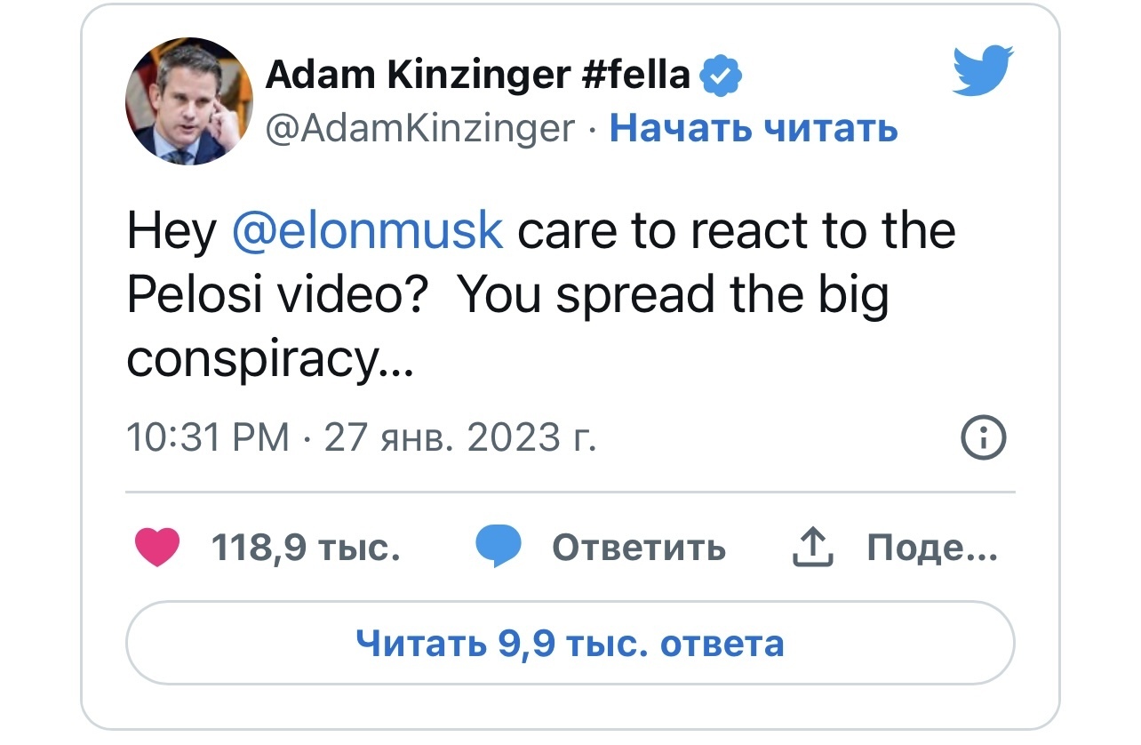Like the tweet with the heart icon
Image resolution: width=1141 pixels, height=745 pixels.
157,547
